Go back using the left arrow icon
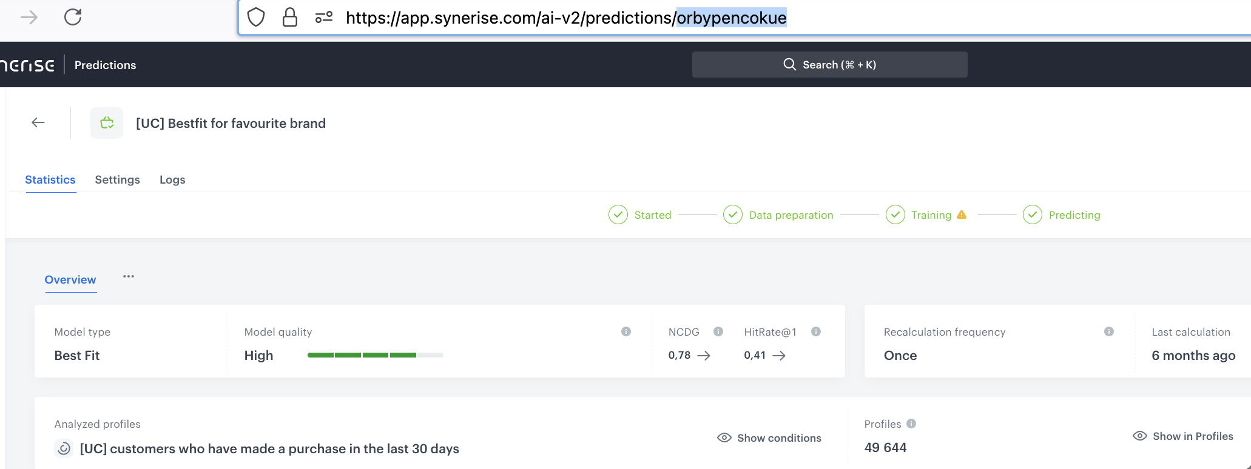1251x469 pixels. [38, 122]
